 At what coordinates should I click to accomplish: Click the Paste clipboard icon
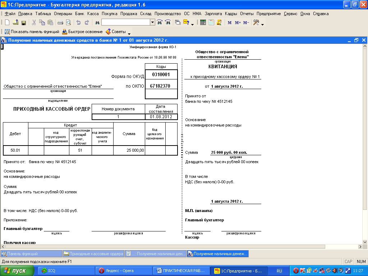(x=50, y=23)
